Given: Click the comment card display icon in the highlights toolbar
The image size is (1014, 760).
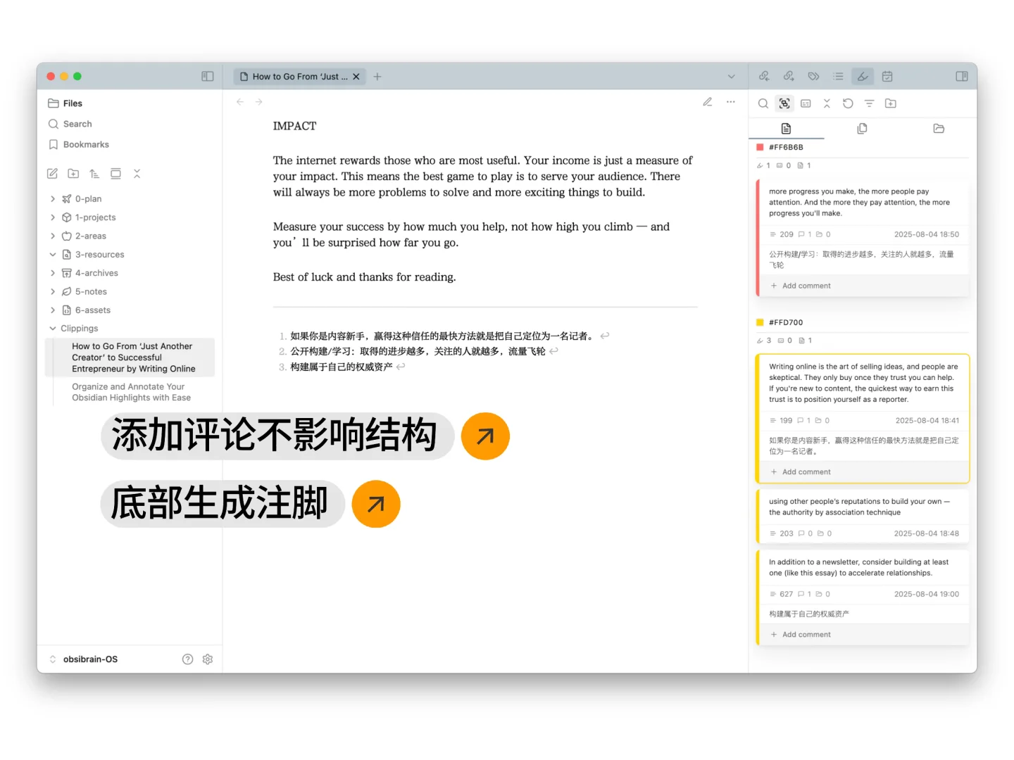Looking at the screenshot, I should [806, 103].
